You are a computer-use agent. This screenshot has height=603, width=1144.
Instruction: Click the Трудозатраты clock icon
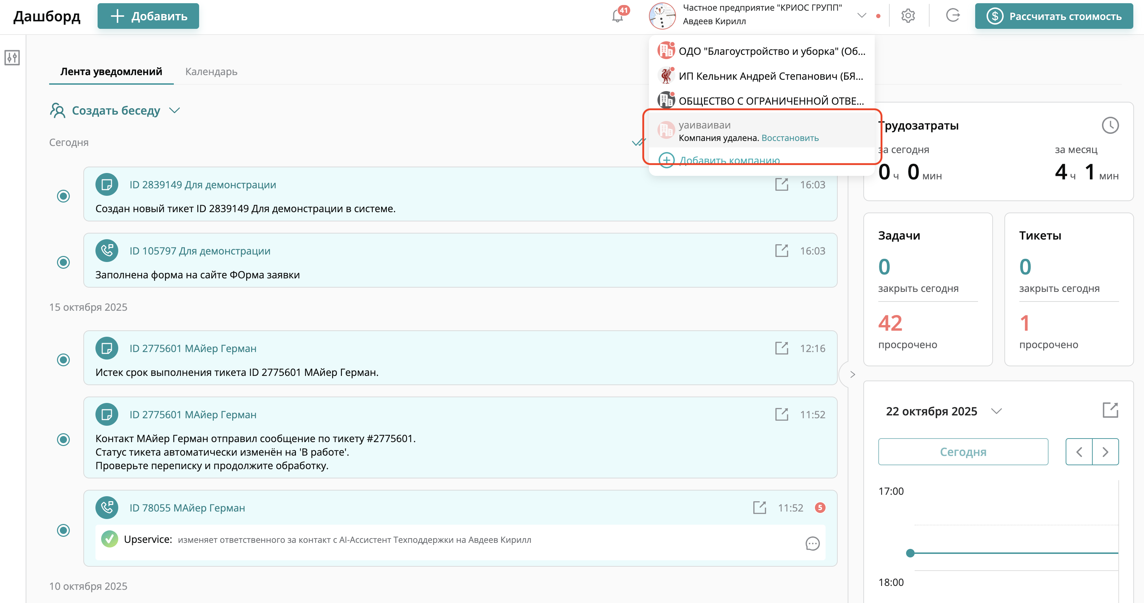tap(1110, 126)
